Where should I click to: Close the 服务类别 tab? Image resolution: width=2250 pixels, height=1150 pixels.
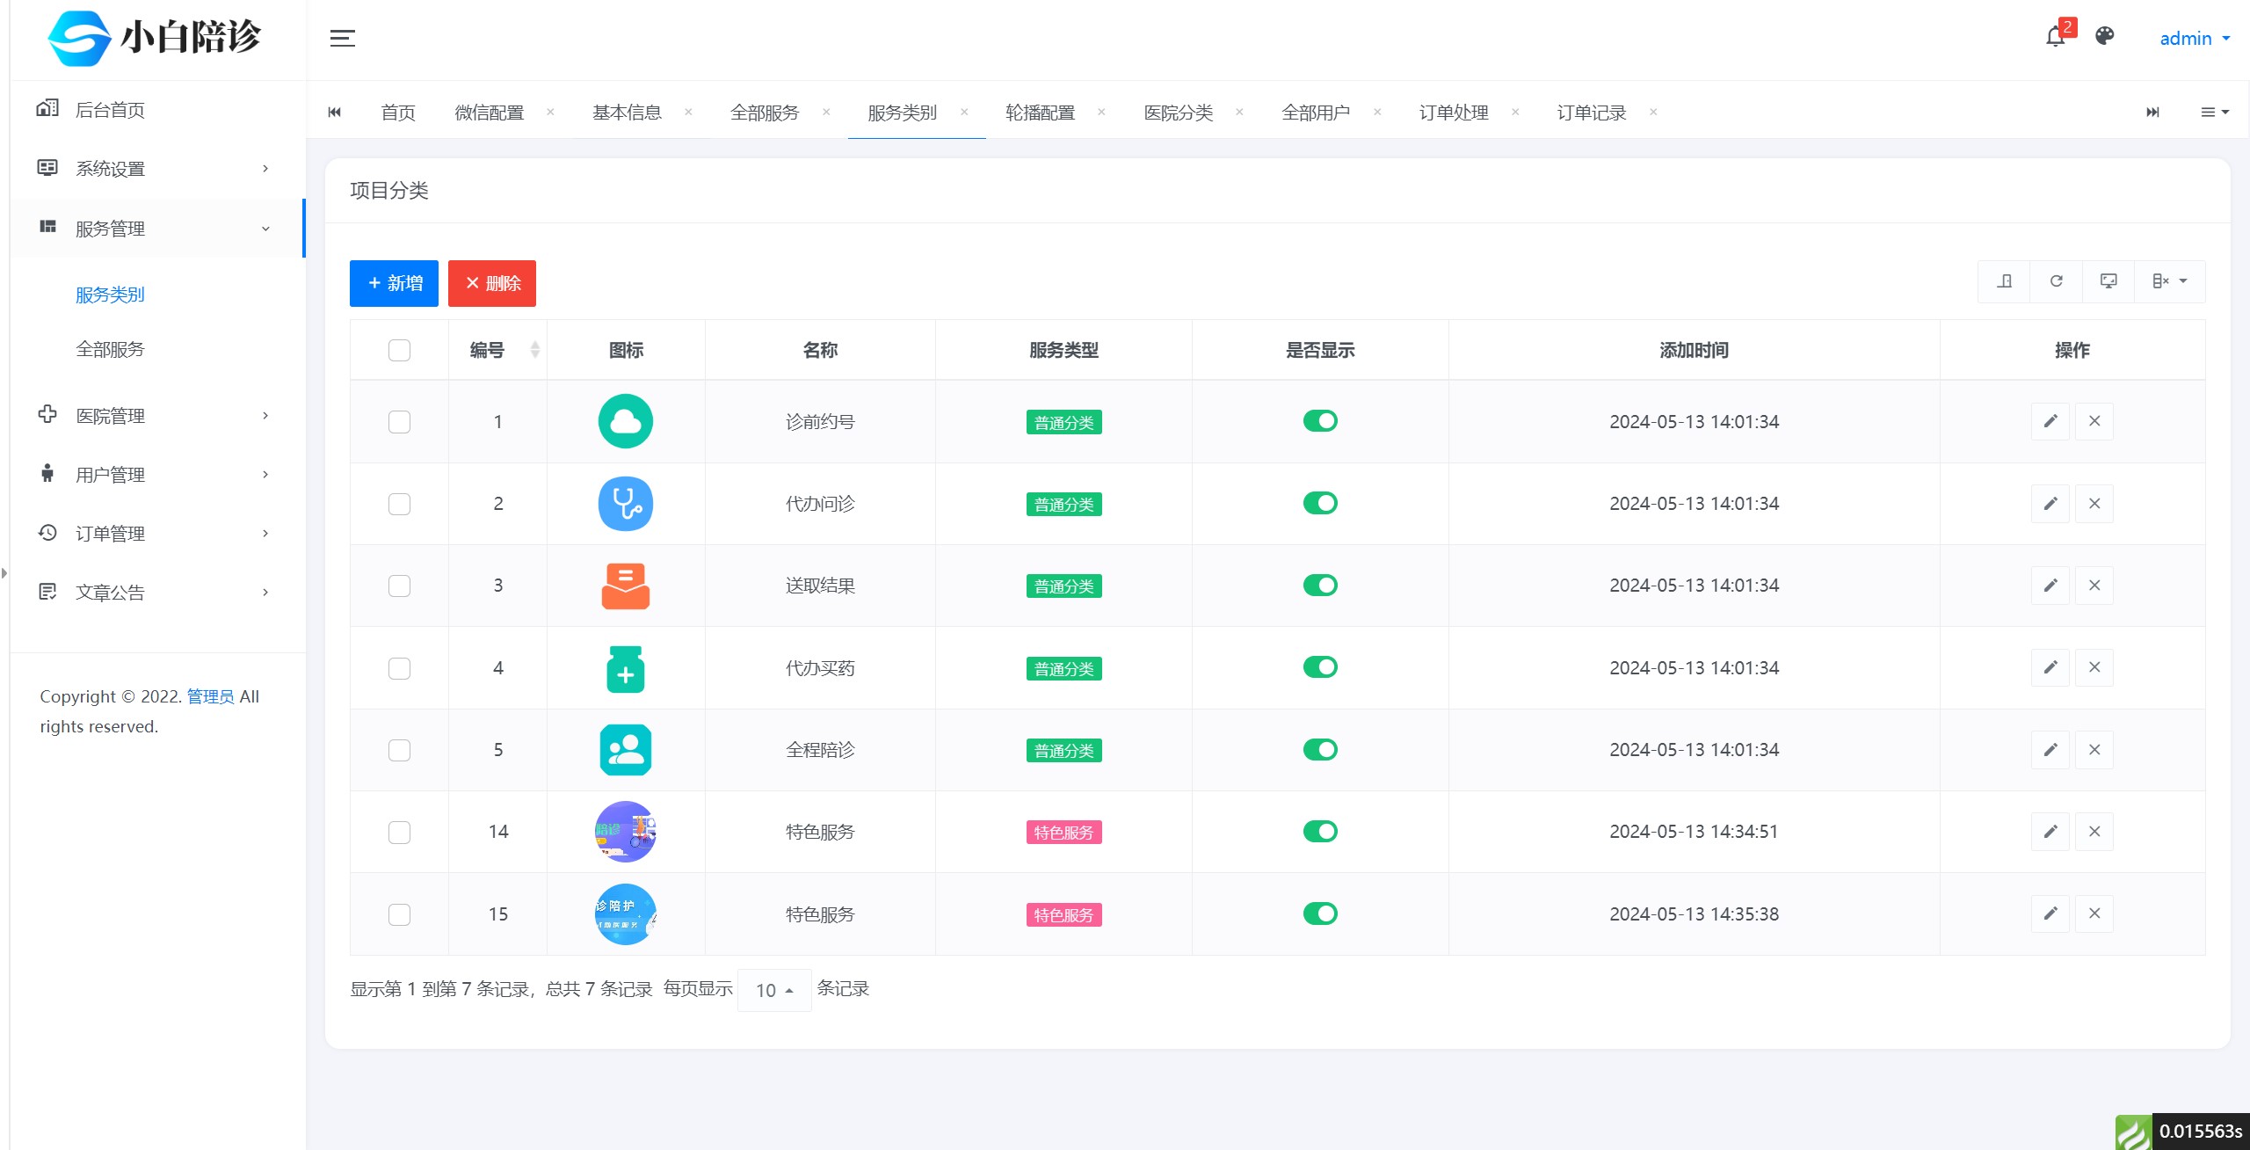click(964, 112)
